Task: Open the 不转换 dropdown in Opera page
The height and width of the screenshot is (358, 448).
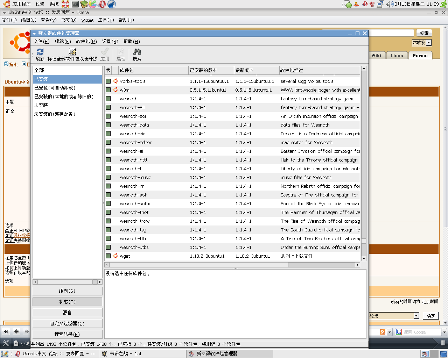Action: pyautogui.click(x=422, y=43)
